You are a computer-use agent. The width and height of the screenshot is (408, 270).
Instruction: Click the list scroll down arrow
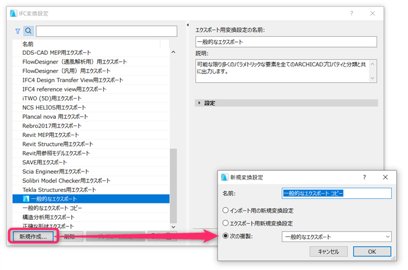click(173, 227)
